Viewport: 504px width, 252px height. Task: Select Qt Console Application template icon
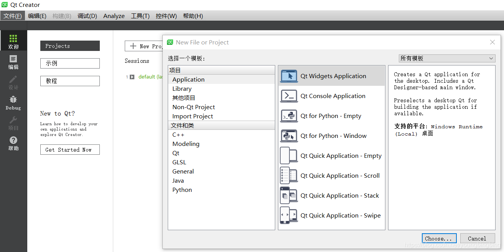[x=289, y=96]
